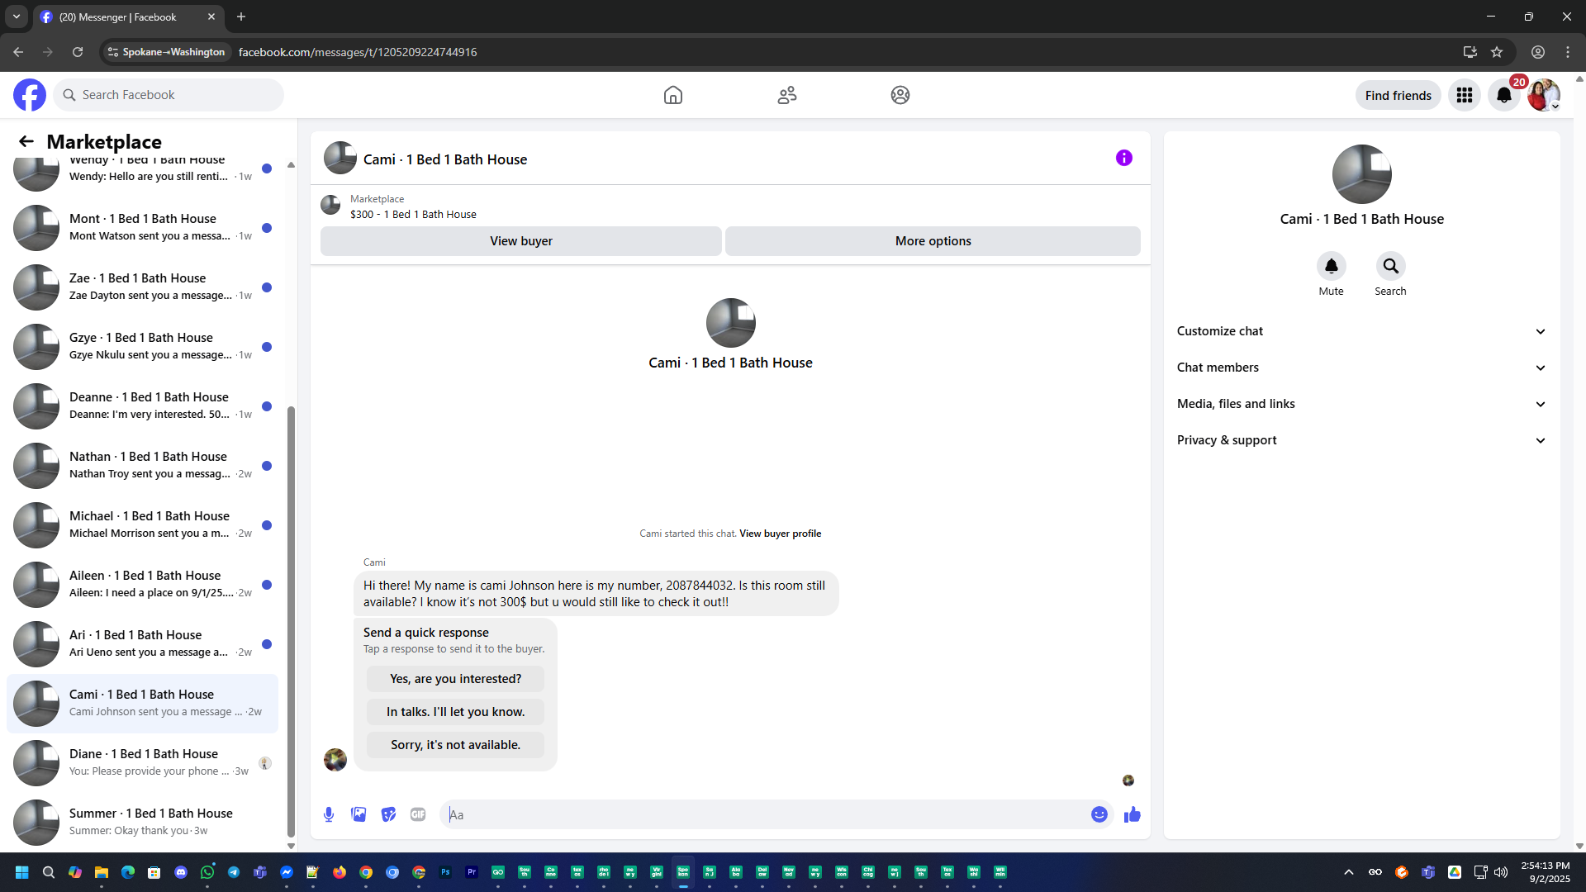Open the Facebook Home tab
The image size is (1586, 892).
point(673,95)
